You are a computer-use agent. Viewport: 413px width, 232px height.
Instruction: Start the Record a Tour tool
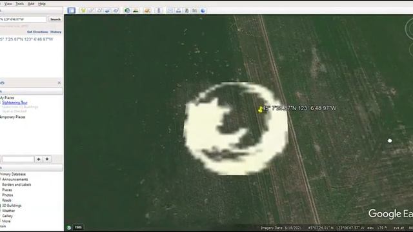click(x=116, y=10)
